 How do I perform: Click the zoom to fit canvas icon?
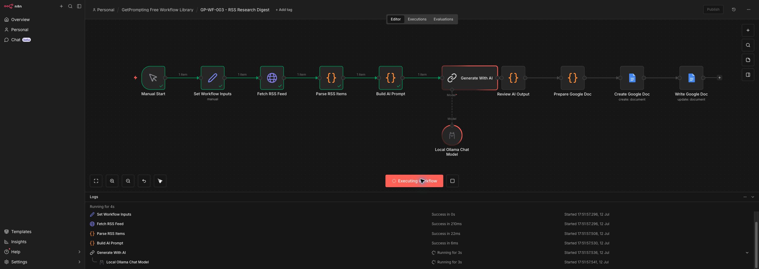click(96, 181)
